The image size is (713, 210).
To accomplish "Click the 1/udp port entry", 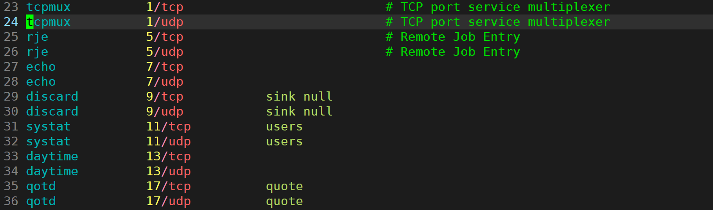I will [x=165, y=22].
